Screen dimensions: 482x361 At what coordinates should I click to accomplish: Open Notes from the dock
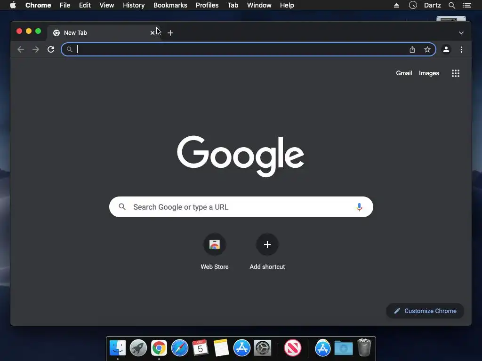(x=221, y=348)
